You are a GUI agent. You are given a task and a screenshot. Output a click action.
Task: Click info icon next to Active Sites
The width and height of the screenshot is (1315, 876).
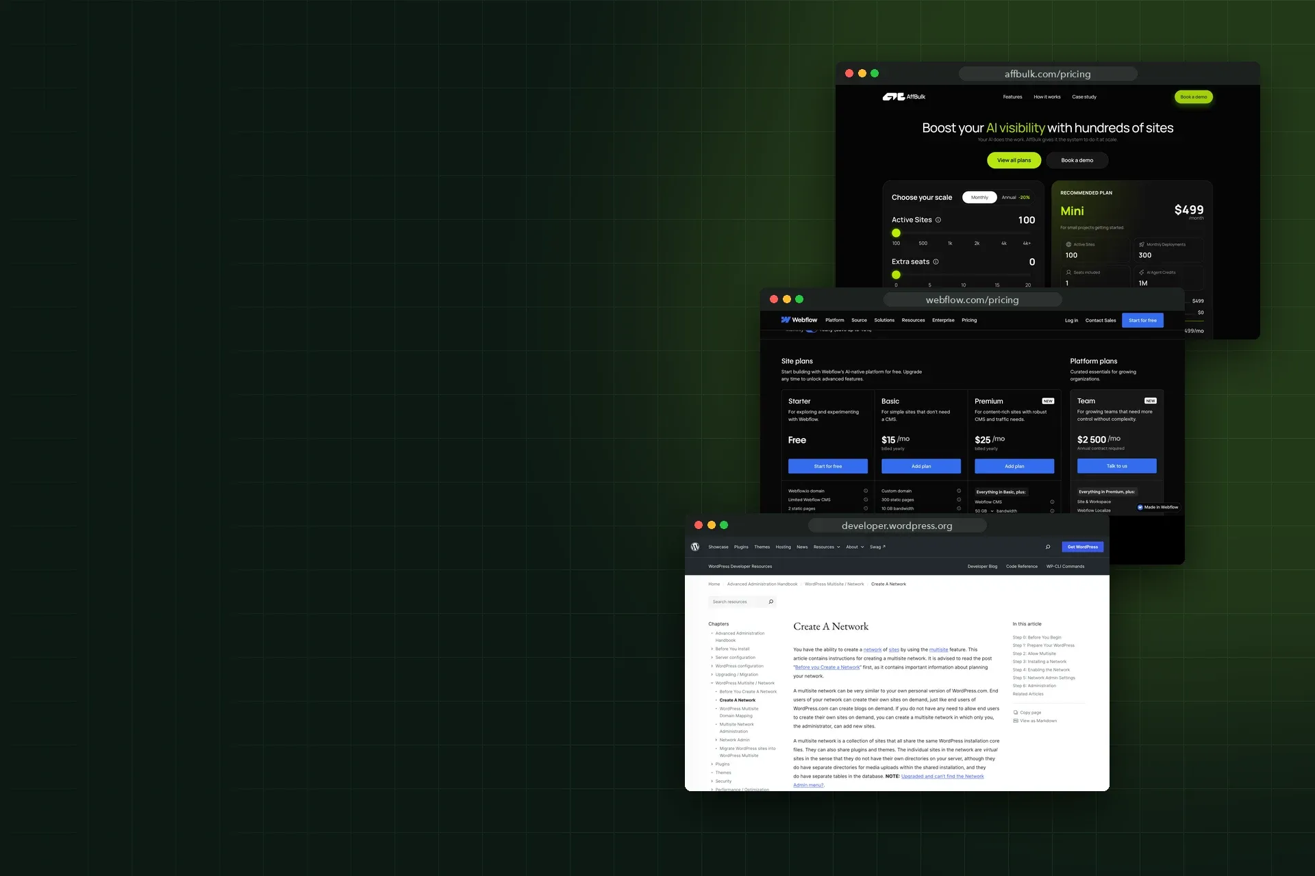(x=938, y=220)
